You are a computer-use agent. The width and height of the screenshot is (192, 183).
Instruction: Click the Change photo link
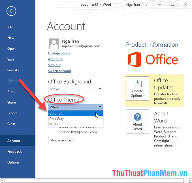[x=59, y=53]
